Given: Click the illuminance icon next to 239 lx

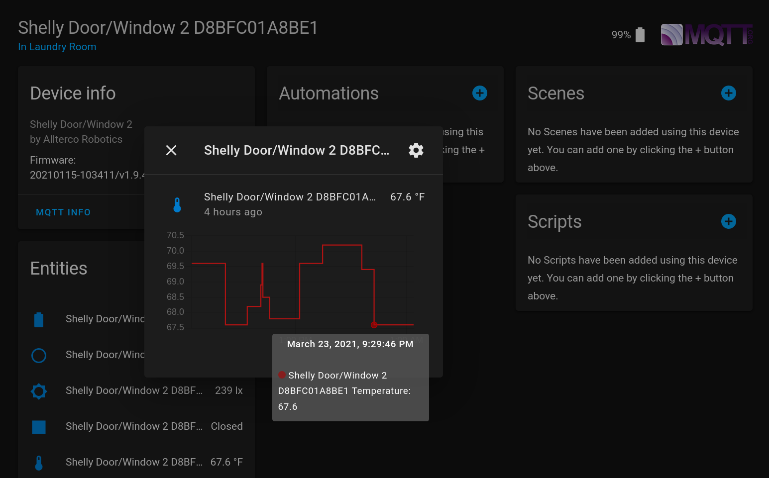Looking at the screenshot, I should [39, 391].
